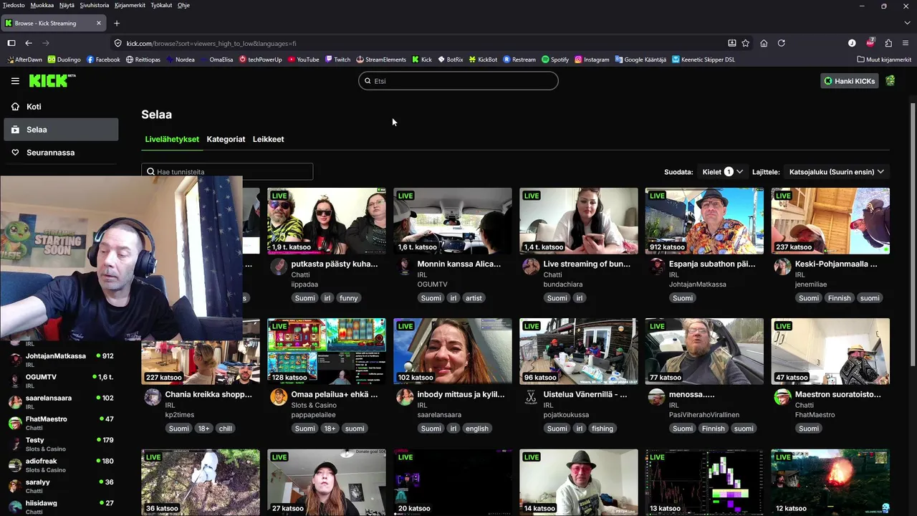Switch to Leikkeet tab
Image resolution: width=917 pixels, height=516 pixels.
268,139
